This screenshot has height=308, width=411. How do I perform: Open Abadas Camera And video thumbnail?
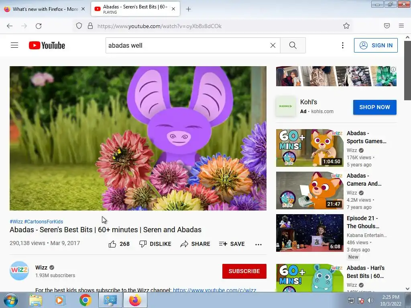tap(309, 190)
